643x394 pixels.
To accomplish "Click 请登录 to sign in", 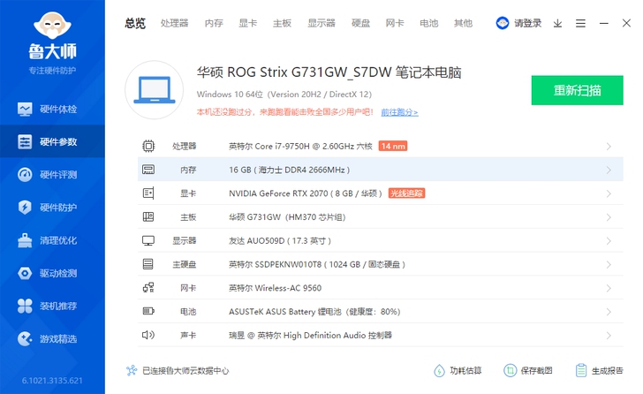I will [x=528, y=23].
